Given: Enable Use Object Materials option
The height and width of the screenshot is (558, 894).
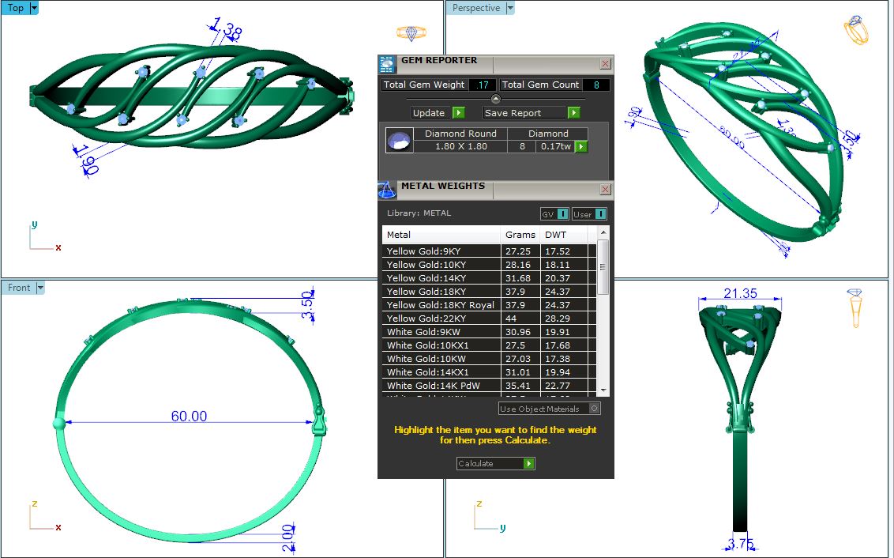Looking at the screenshot, I should (x=594, y=409).
